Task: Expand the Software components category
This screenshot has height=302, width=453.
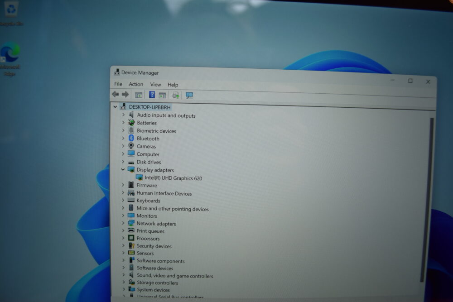Action: click(124, 260)
